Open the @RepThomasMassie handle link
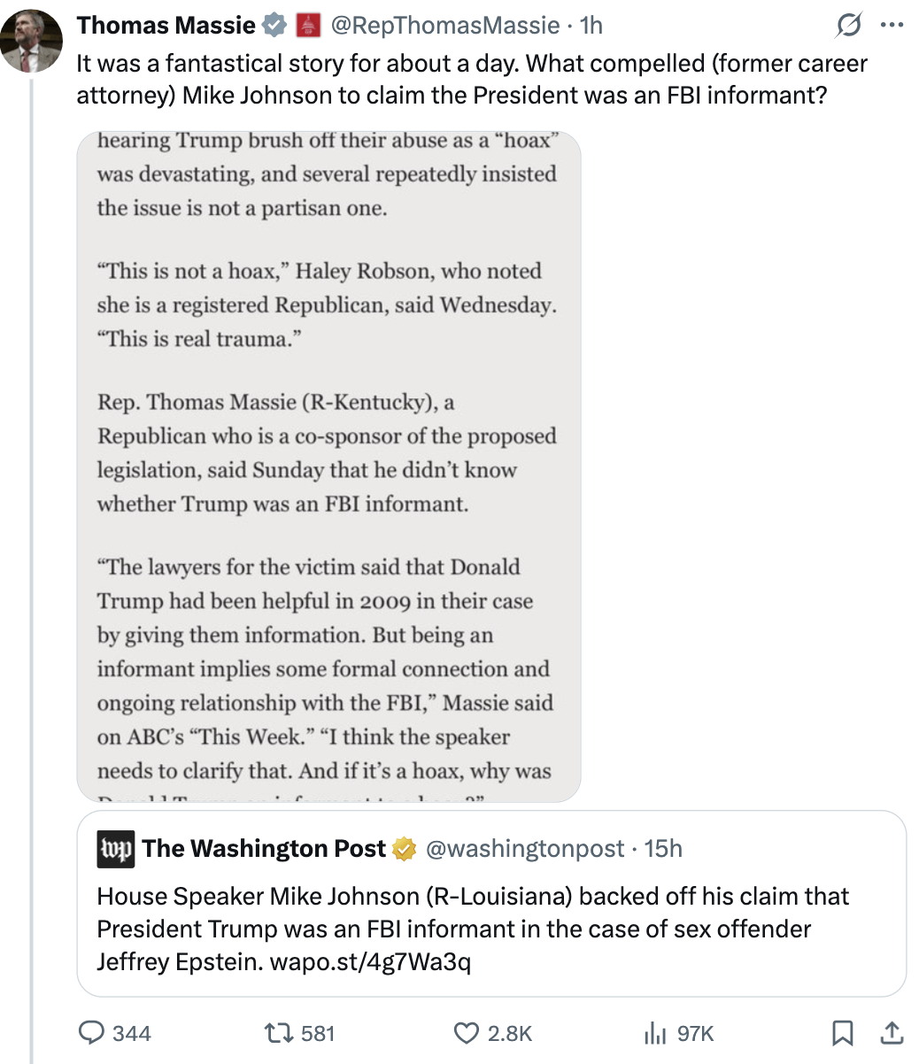 [445, 26]
